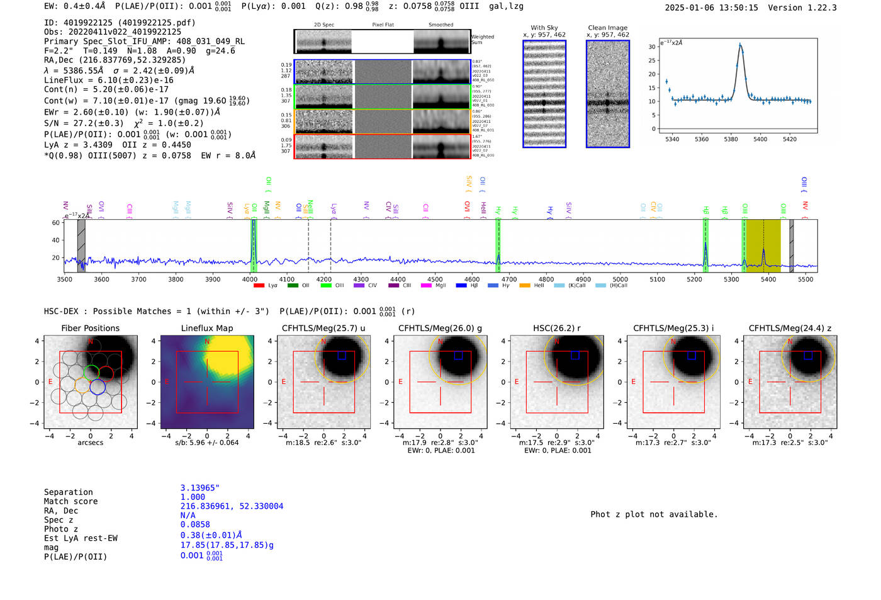Viewport: 881px width, 600px height.
Task: Click the Est LyA rest-EW value 0.38(±0.01)Å
Action: point(211,535)
